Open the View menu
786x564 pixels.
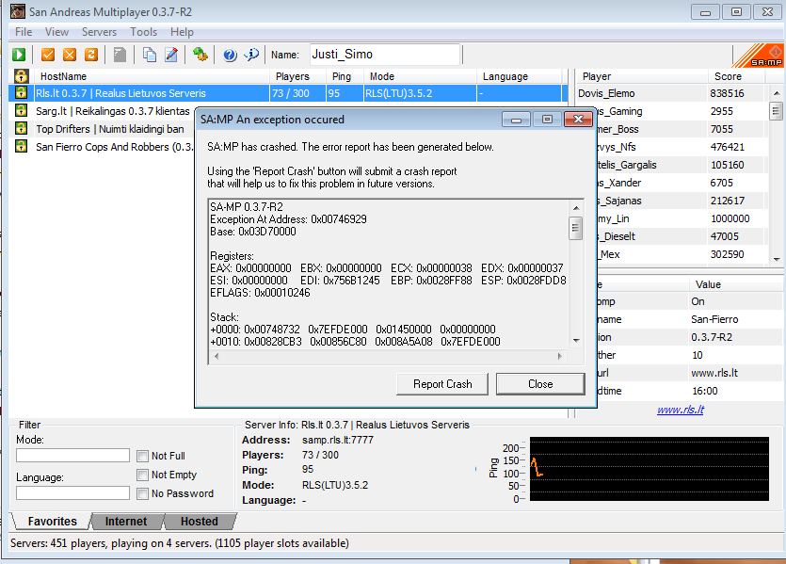56,32
